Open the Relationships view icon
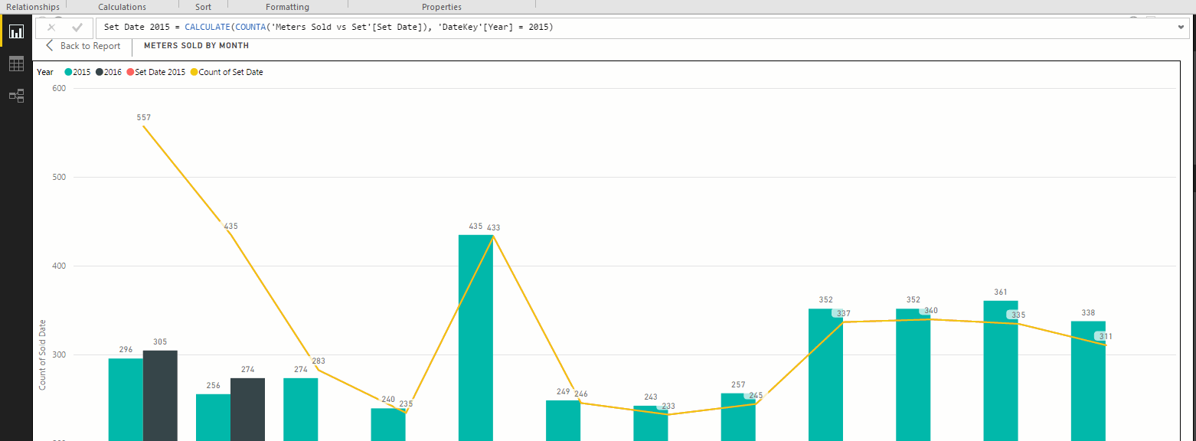The width and height of the screenshot is (1196, 441). [16, 96]
